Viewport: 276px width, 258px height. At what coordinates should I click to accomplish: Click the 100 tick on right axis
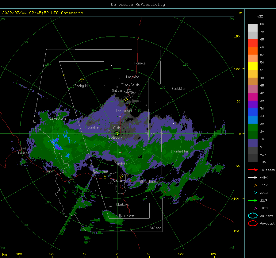click(237, 69)
